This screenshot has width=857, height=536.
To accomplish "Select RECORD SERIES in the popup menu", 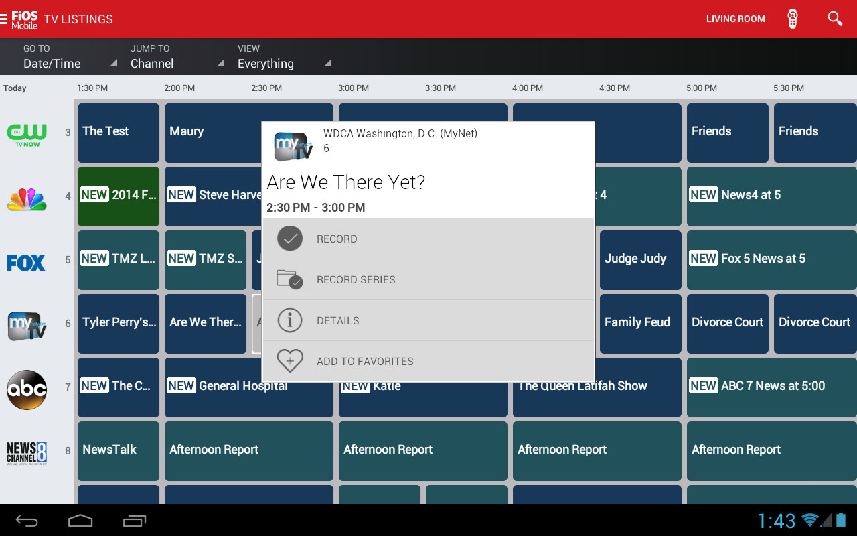I will [428, 279].
